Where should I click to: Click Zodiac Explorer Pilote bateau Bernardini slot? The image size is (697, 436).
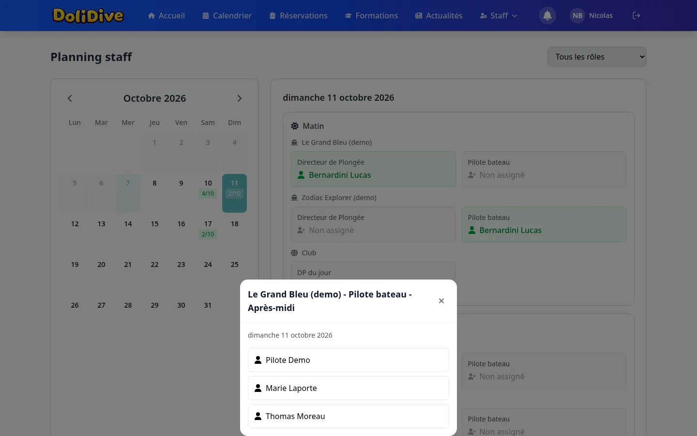(x=544, y=224)
